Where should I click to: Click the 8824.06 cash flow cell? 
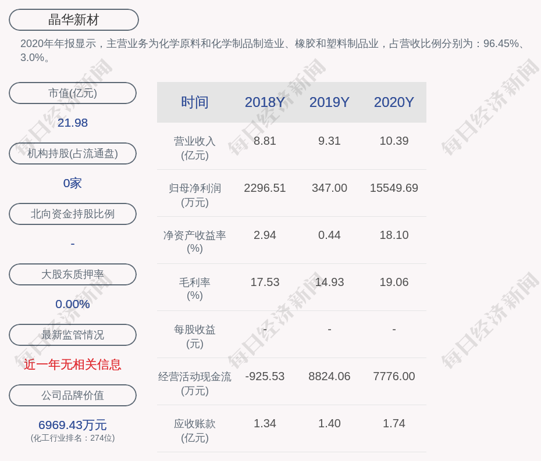click(329, 376)
